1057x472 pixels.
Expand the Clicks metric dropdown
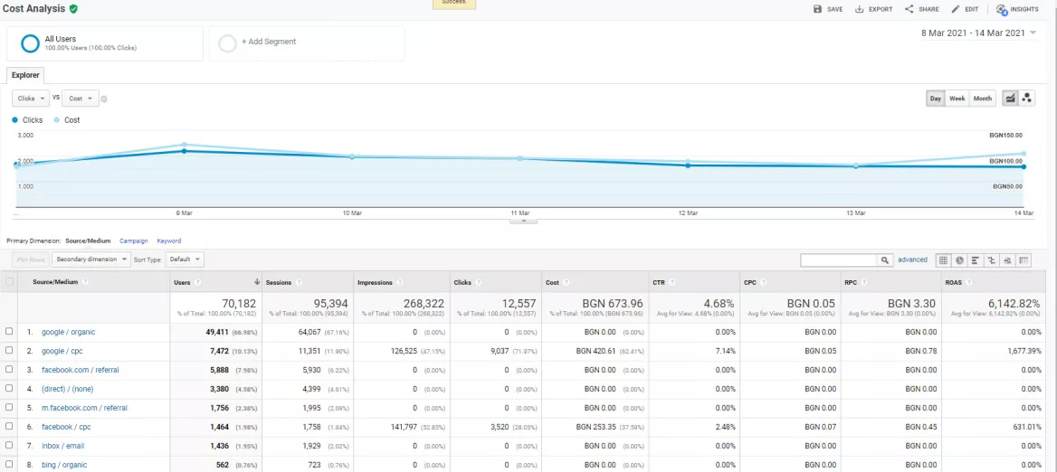31,99
